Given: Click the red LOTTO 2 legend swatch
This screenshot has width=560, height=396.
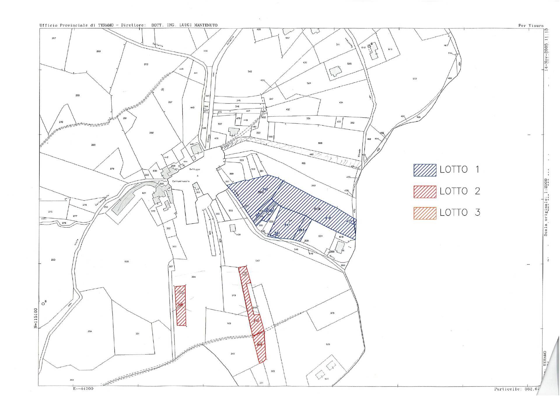Looking at the screenshot, I should (x=425, y=192).
